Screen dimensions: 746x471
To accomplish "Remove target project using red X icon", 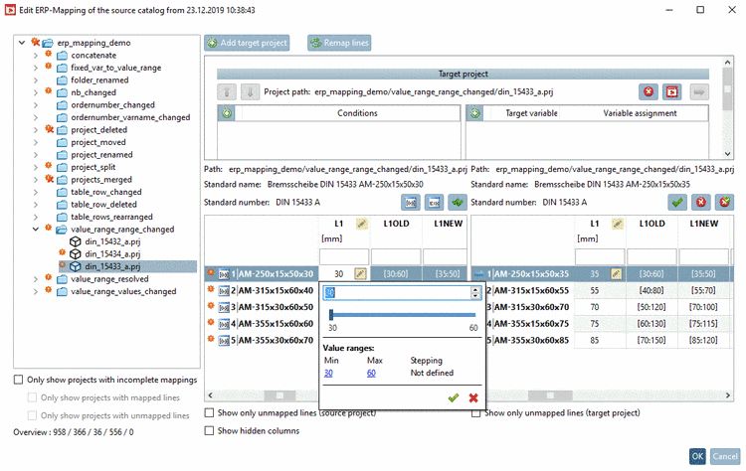I will (x=648, y=91).
